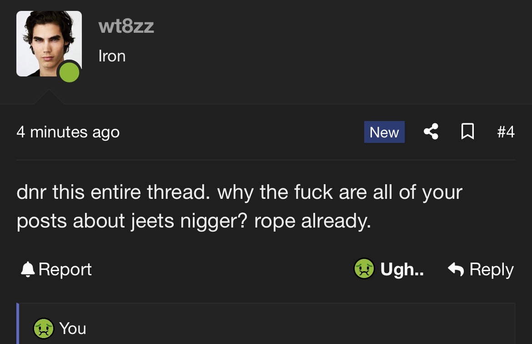Bookmark this post with the bookmark icon
The width and height of the screenshot is (532, 344).
pyautogui.click(x=467, y=132)
